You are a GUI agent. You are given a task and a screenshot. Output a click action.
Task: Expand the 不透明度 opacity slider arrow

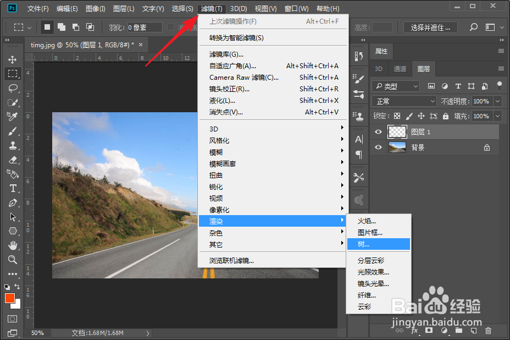click(498, 101)
